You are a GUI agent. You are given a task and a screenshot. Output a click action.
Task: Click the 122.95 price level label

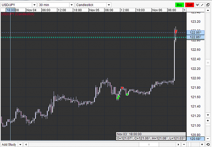[x=195, y=33]
